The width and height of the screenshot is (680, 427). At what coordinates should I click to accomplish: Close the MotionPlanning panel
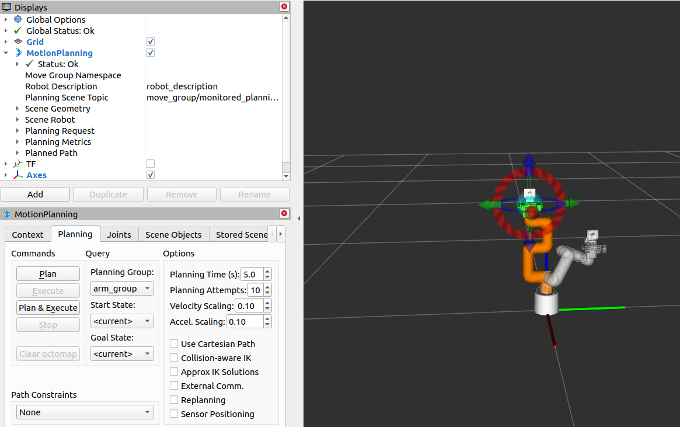(x=284, y=213)
